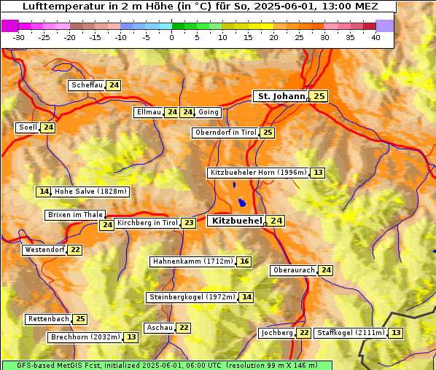The height and width of the screenshot is (370, 436).
Task: Select Oberndorf in Tirol value 25
Action: point(268,133)
